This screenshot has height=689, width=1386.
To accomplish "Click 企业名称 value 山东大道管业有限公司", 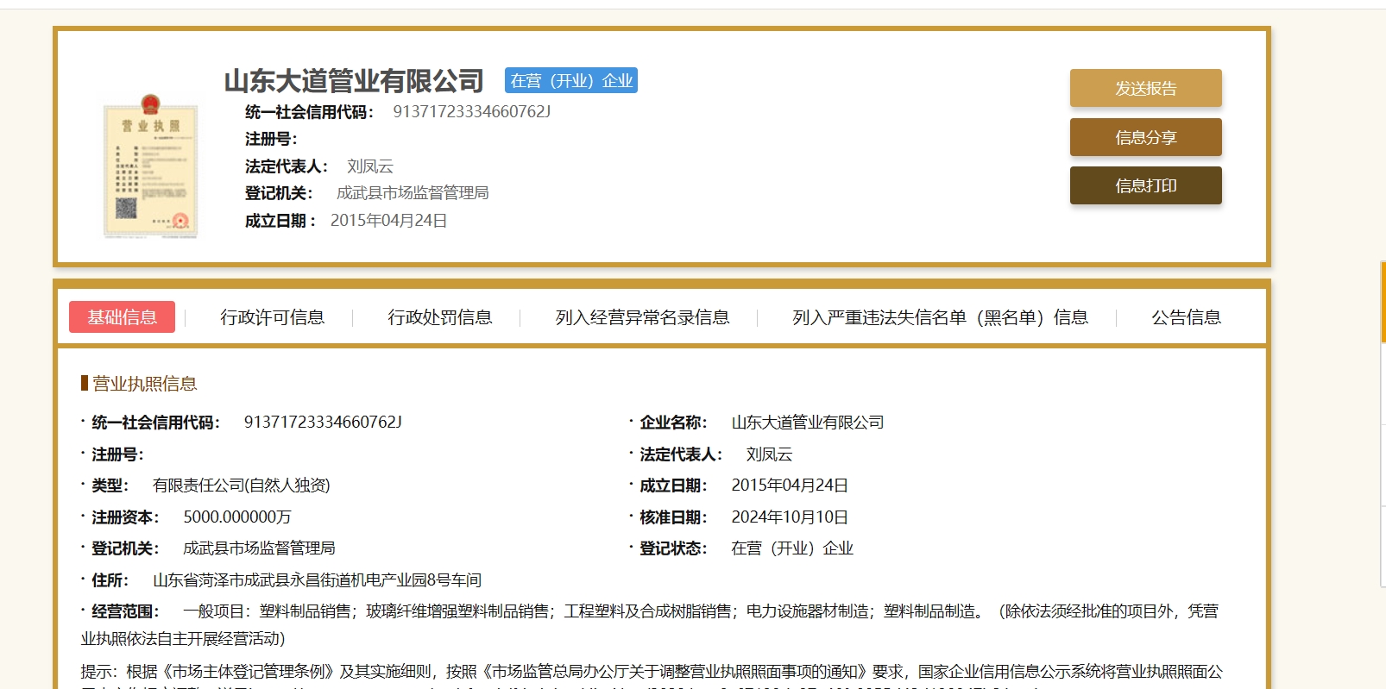I will [808, 423].
